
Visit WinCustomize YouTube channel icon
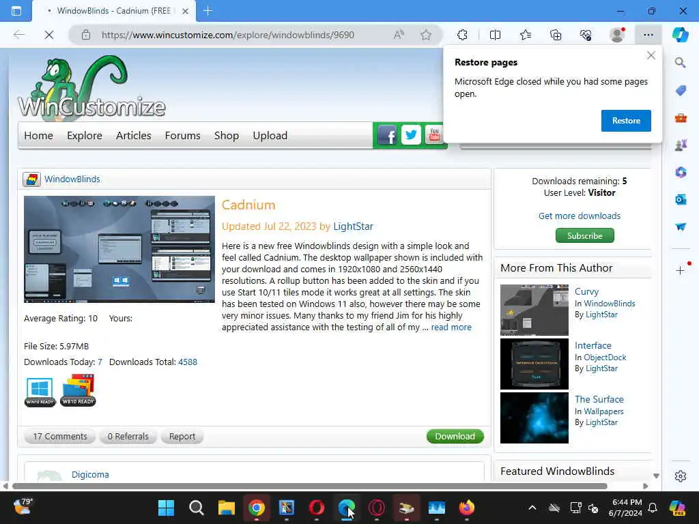434,135
